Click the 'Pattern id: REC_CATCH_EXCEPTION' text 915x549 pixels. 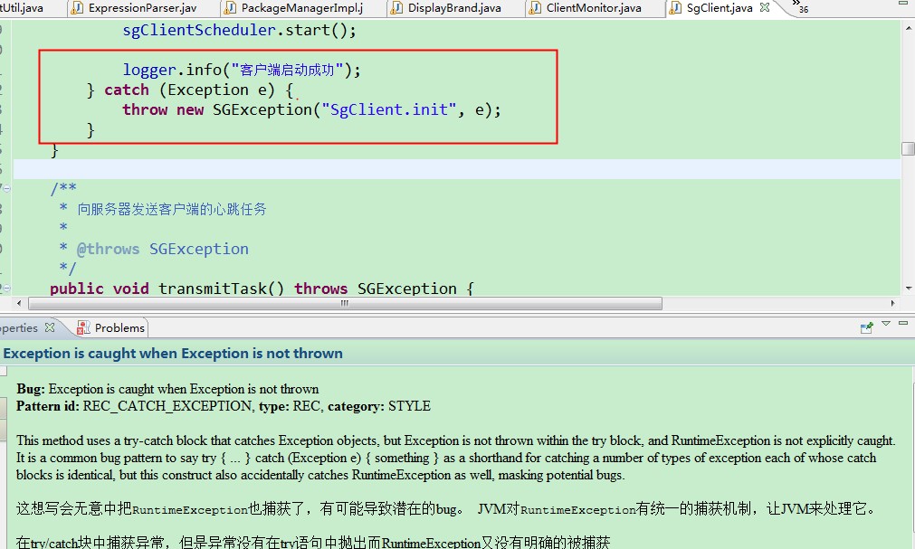135,406
